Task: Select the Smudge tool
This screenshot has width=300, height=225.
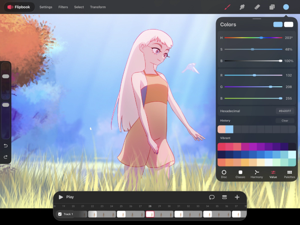Action: pos(242,7)
